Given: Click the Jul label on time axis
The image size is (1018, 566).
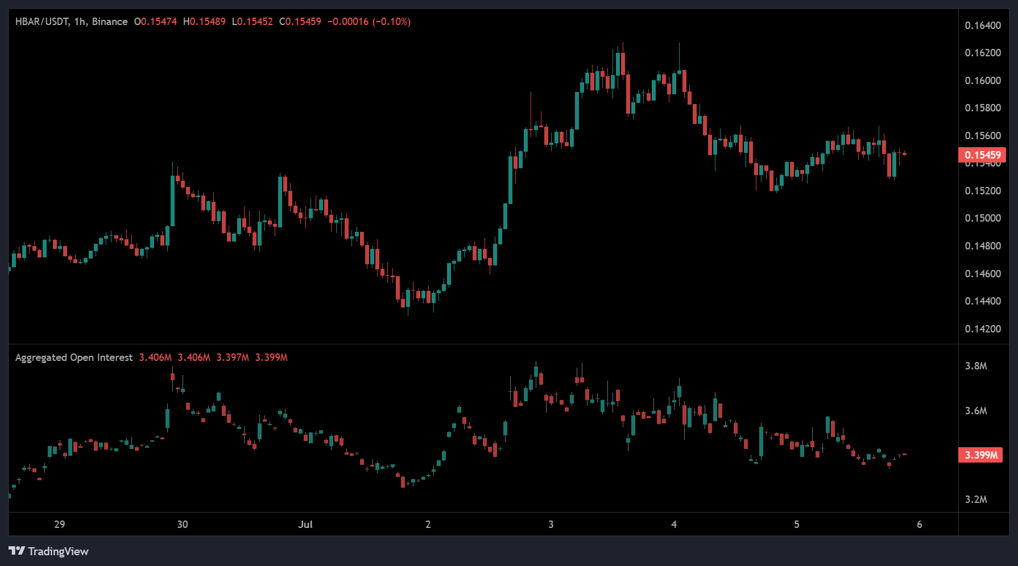Looking at the screenshot, I should tap(305, 525).
